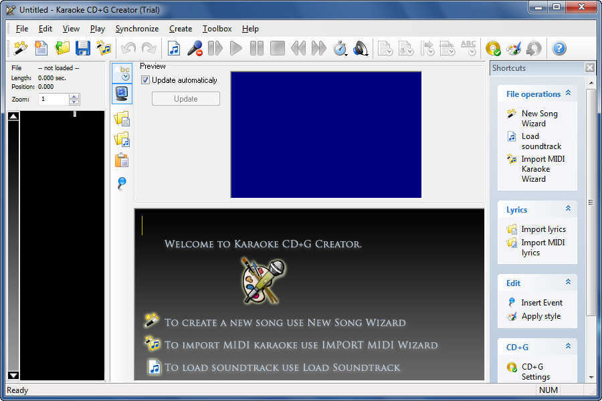Stop playback with the square button
Viewport: 602px width, 401px height.
click(277, 48)
